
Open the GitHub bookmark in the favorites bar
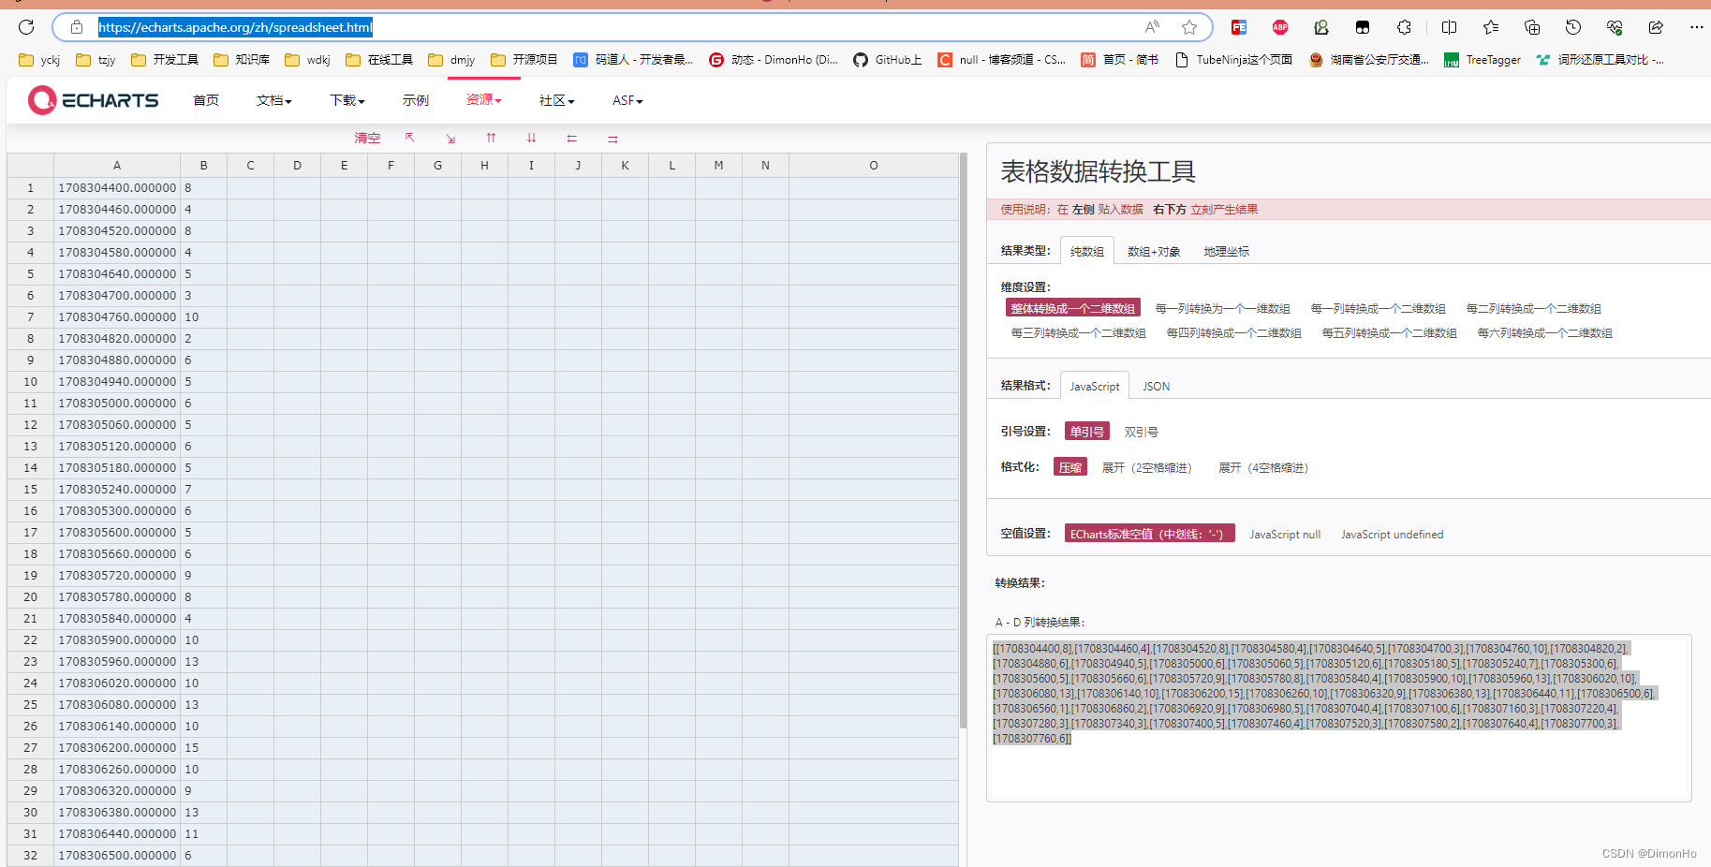pyautogui.click(x=886, y=59)
